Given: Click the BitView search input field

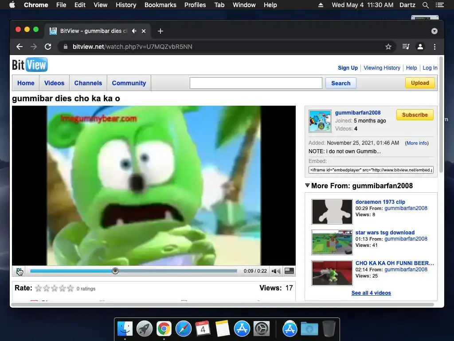Looking at the screenshot, I should (x=256, y=83).
